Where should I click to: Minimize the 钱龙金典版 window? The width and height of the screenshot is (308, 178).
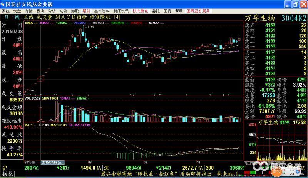(288, 4)
